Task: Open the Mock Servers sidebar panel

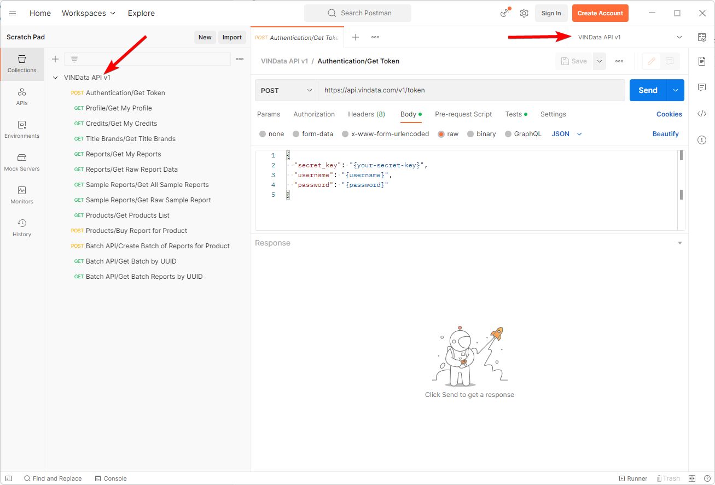Action: [22, 162]
